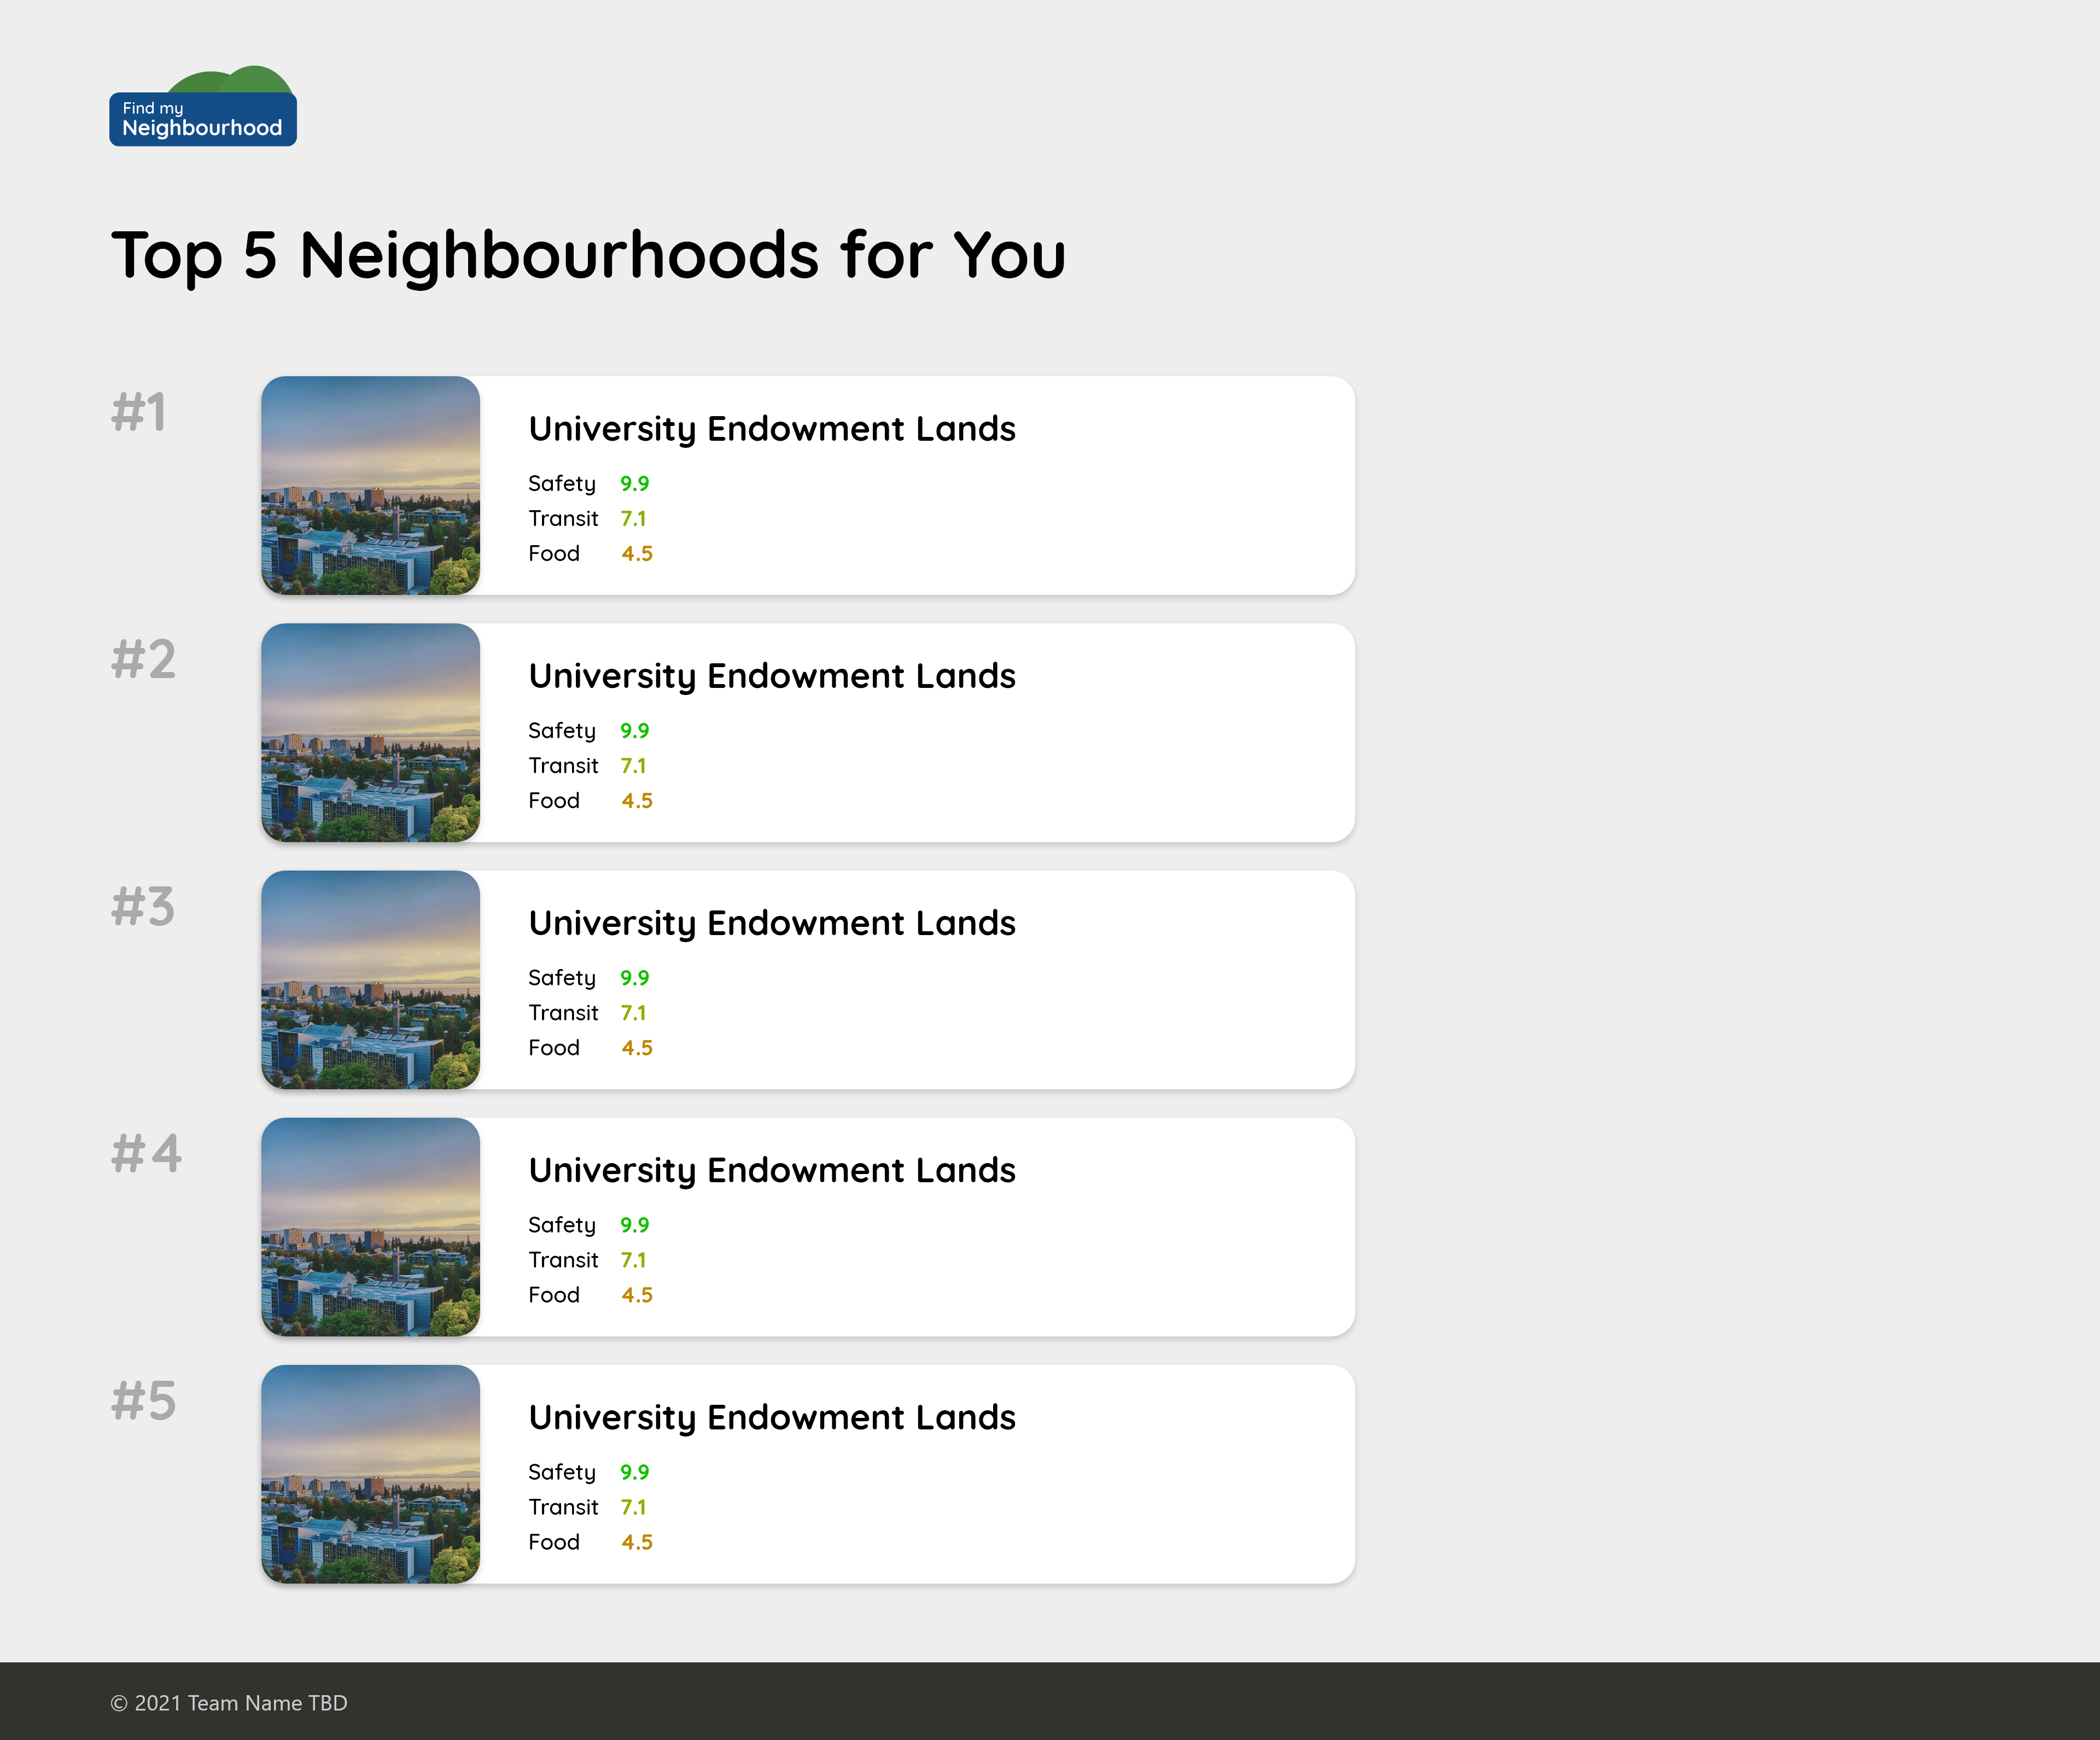Click the #5 rank label
The height and width of the screenshot is (1740, 2100).
[143, 1400]
